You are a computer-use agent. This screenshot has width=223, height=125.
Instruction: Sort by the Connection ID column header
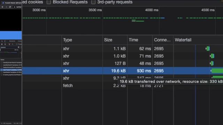163,40
